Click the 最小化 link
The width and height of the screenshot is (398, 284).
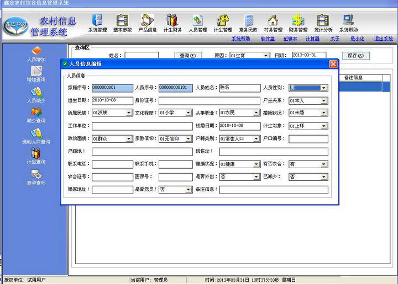357,39
